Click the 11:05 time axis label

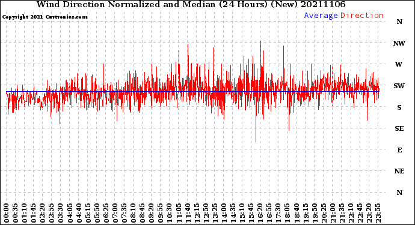(179, 213)
